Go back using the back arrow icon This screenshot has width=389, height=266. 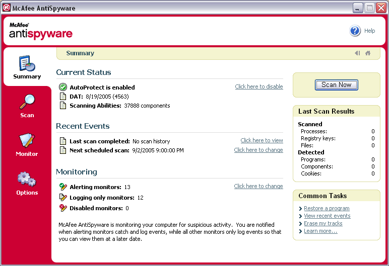[357, 53]
